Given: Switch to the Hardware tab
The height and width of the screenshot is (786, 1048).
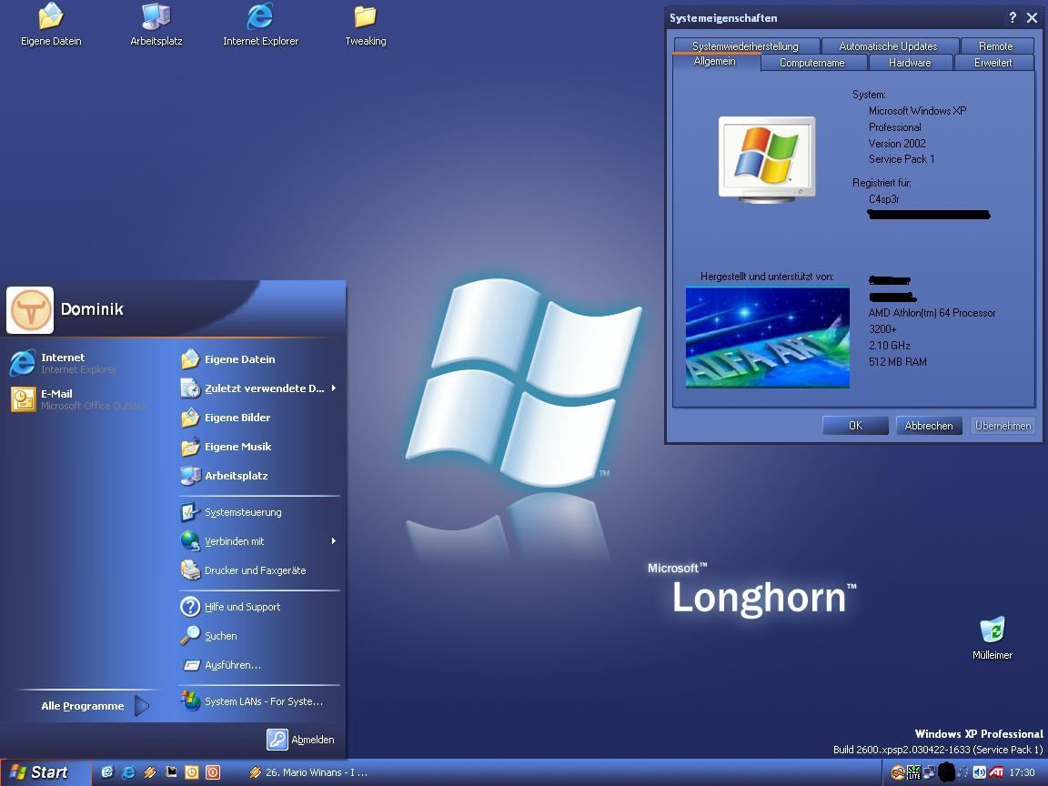Looking at the screenshot, I should [910, 63].
